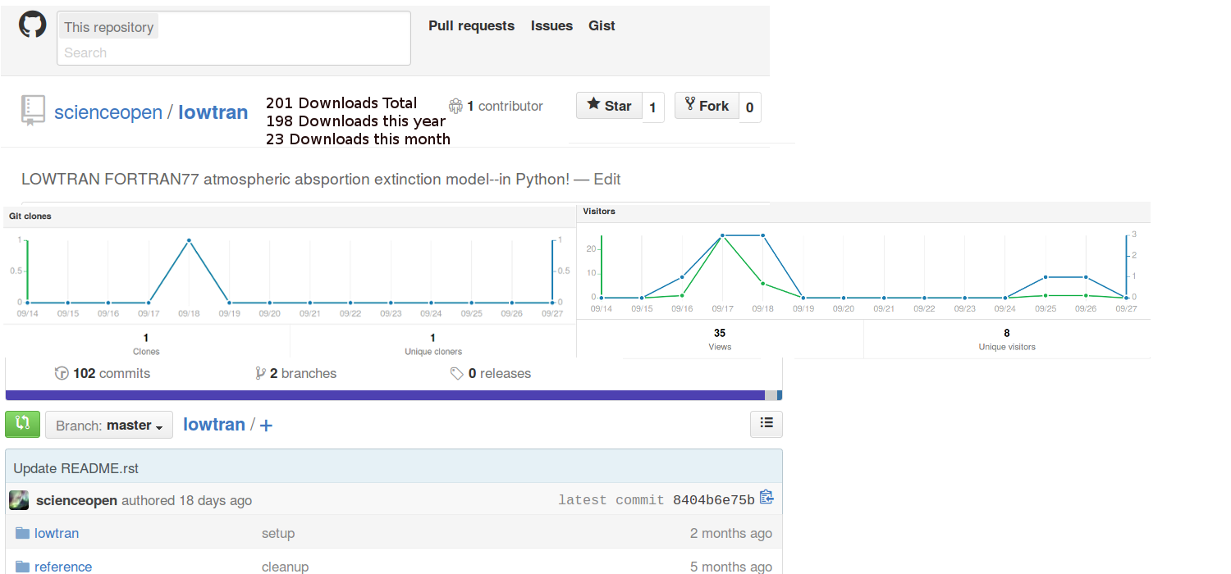The image size is (1231, 574).
Task: Star the lowtran repository
Action: point(610,106)
